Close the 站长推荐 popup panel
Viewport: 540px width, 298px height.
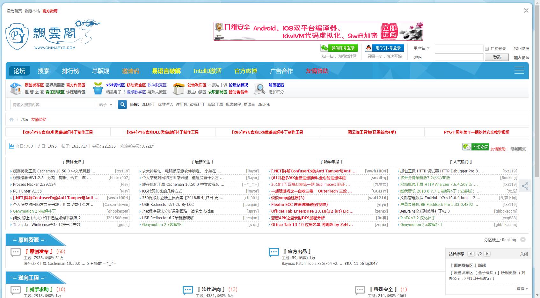(524, 254)
